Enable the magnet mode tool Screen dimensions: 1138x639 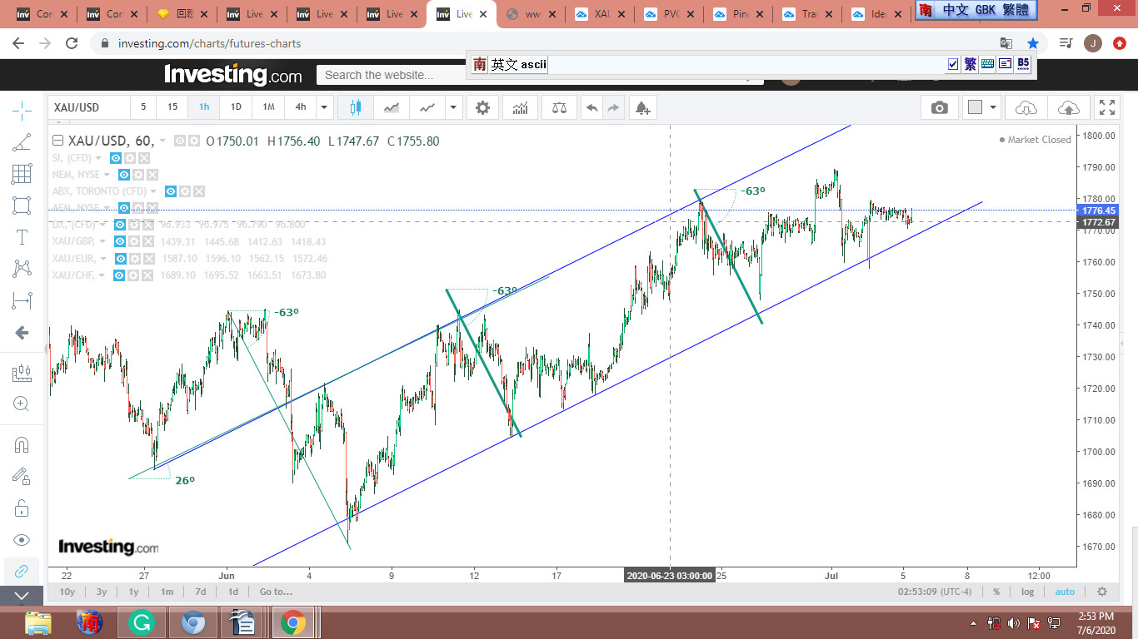pos(22,444)
